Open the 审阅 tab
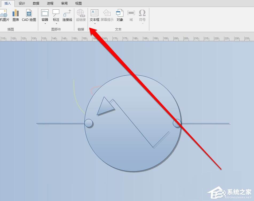Image resolution: width=254 pixels, height=201 pixels. click(64, 3)
